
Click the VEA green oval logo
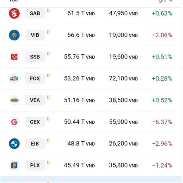pyautogui.click(x=14, y=100)
